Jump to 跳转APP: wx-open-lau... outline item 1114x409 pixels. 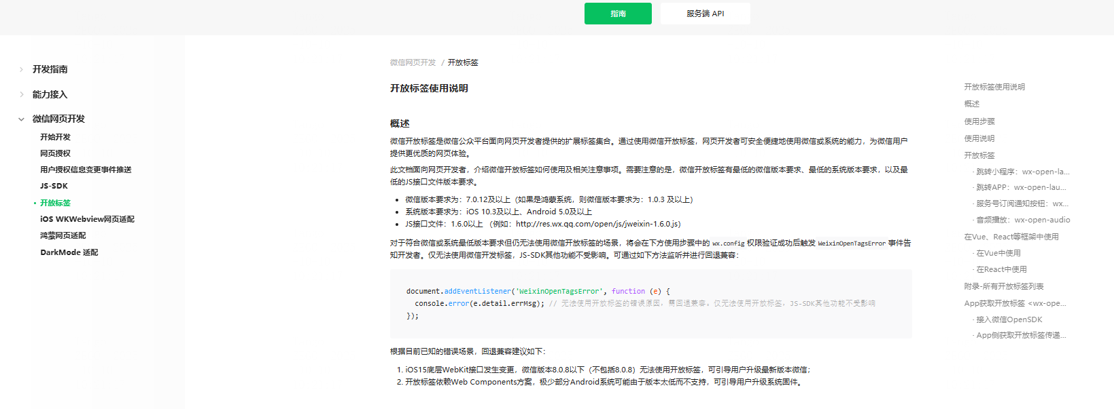[1021, 187]
